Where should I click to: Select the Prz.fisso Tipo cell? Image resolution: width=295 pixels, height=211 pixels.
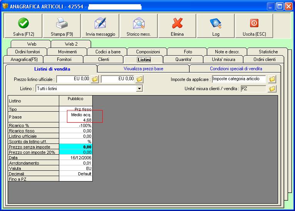pos(76,109)
